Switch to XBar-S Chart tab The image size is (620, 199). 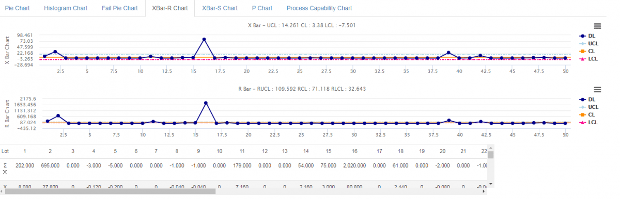pyautogui.click(x=220, y=8)
